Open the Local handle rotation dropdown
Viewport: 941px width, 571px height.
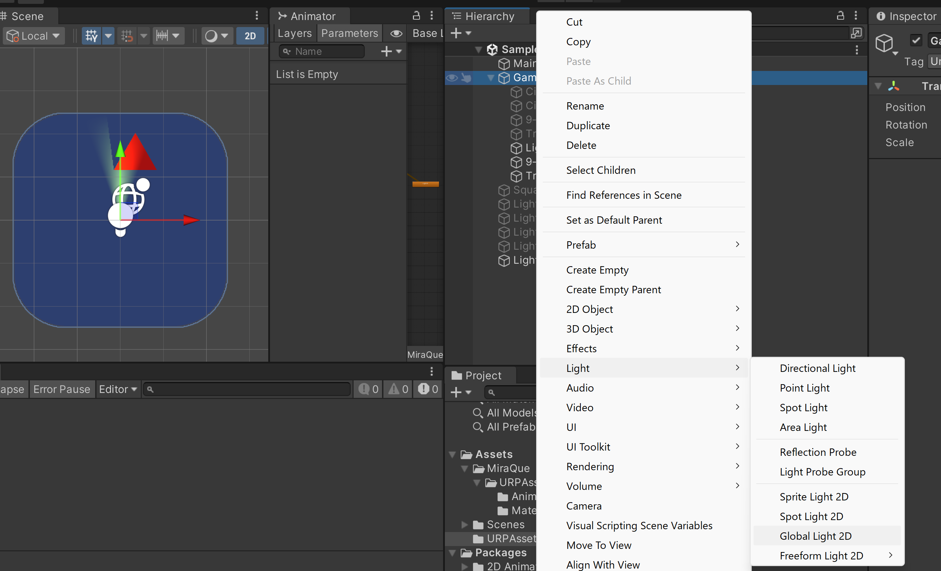[x=34, y=36]
